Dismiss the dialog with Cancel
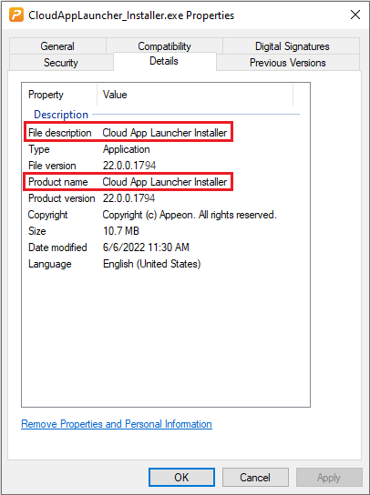 pyautogui.click(x=255, y=478)
